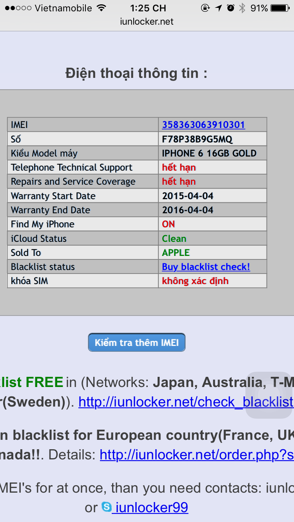Screen dimensions: 294x522
Task: Tap the Bluetooth status icon
Action: [x=242, y=8]
